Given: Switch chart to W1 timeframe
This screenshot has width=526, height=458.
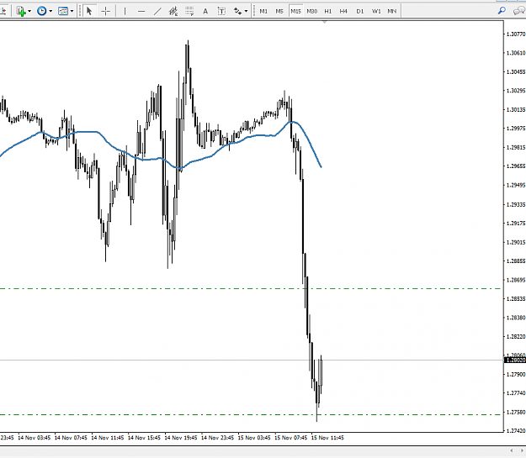Looking at the screenshot, I should coord(376,11).
